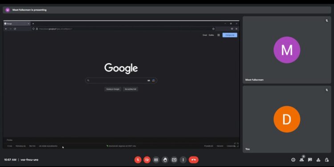Toggle captions in the Meet control bar
Viewport: 334px width, 167px height.
click(x=156, y=160)
